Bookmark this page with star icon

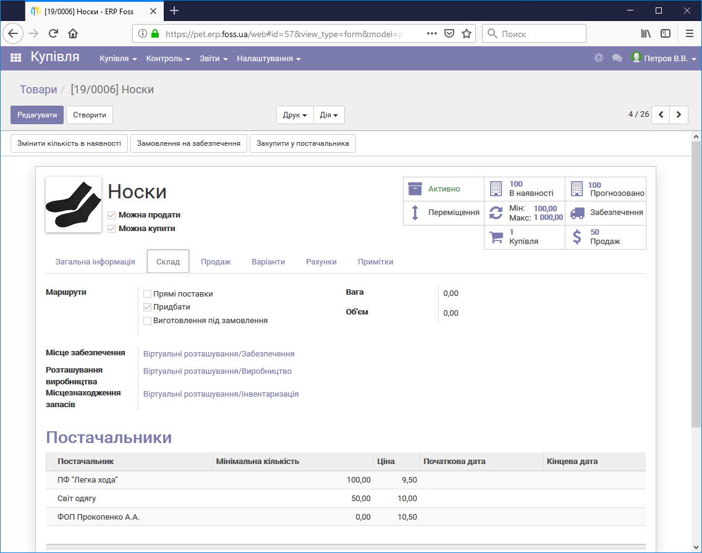pyautogui.click(x=467, y=33)
